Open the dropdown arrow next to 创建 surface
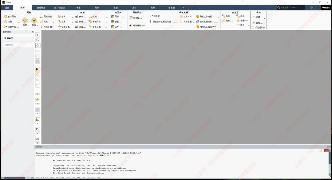Screen dimensions: 332x180 coord(264,18)
